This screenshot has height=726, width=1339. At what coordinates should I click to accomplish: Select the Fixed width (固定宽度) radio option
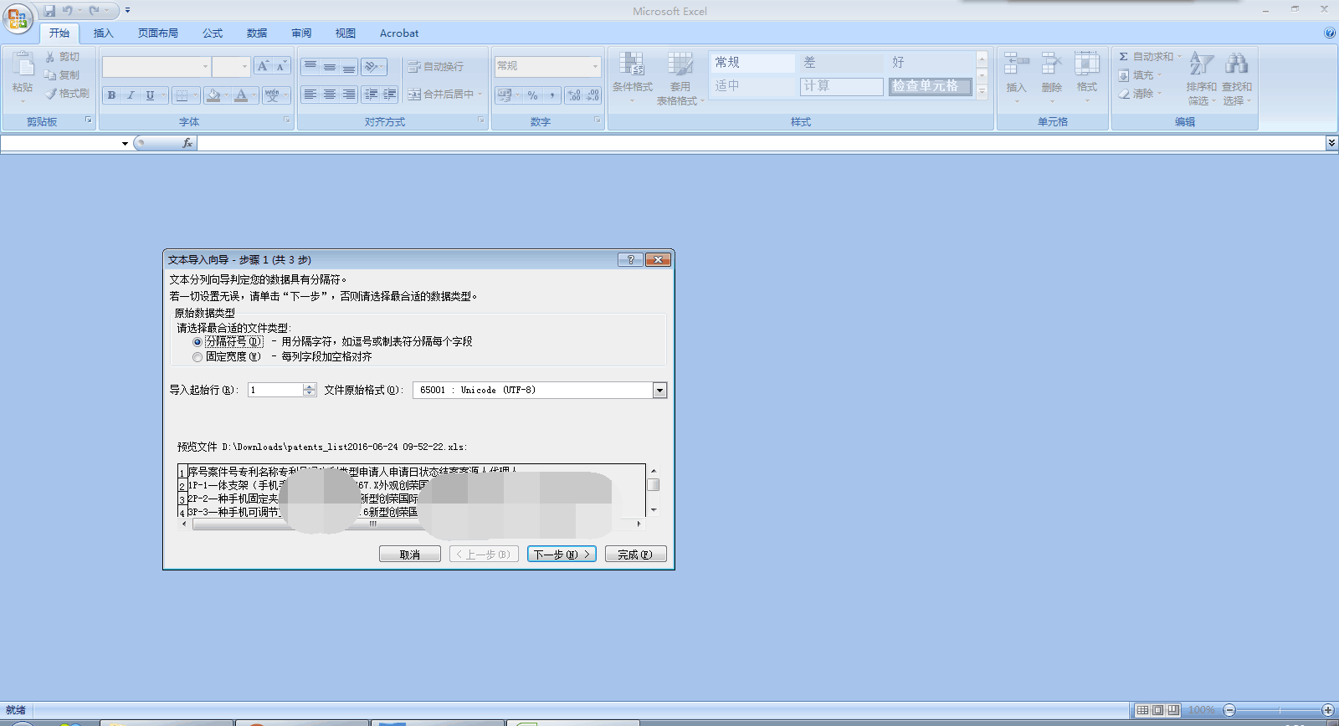tap(198, 357)
